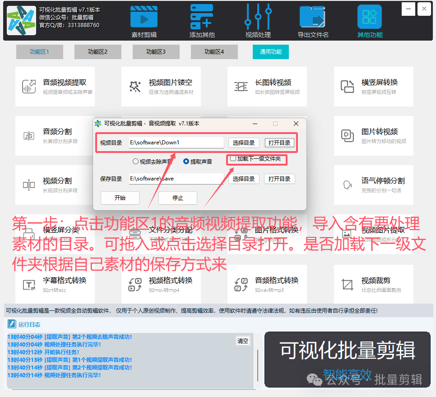This screenshot has width=436, height=397.
Task: Click the 视频图片镂空 magic wand icon
Action: (x=135, y=87)
